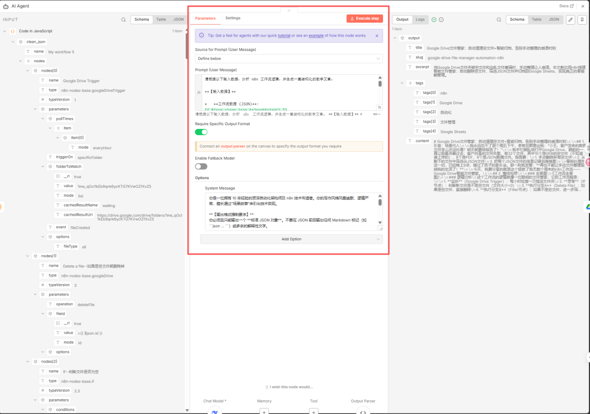Open the Logs tab

tap(420, 20)
